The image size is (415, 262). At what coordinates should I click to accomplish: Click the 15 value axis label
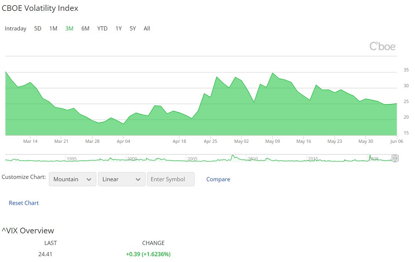tap(406, 133)
